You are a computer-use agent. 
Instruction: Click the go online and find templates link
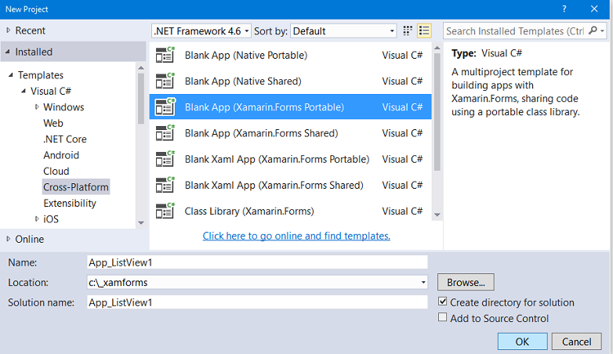pyautogui.click(x=296, y=236)
